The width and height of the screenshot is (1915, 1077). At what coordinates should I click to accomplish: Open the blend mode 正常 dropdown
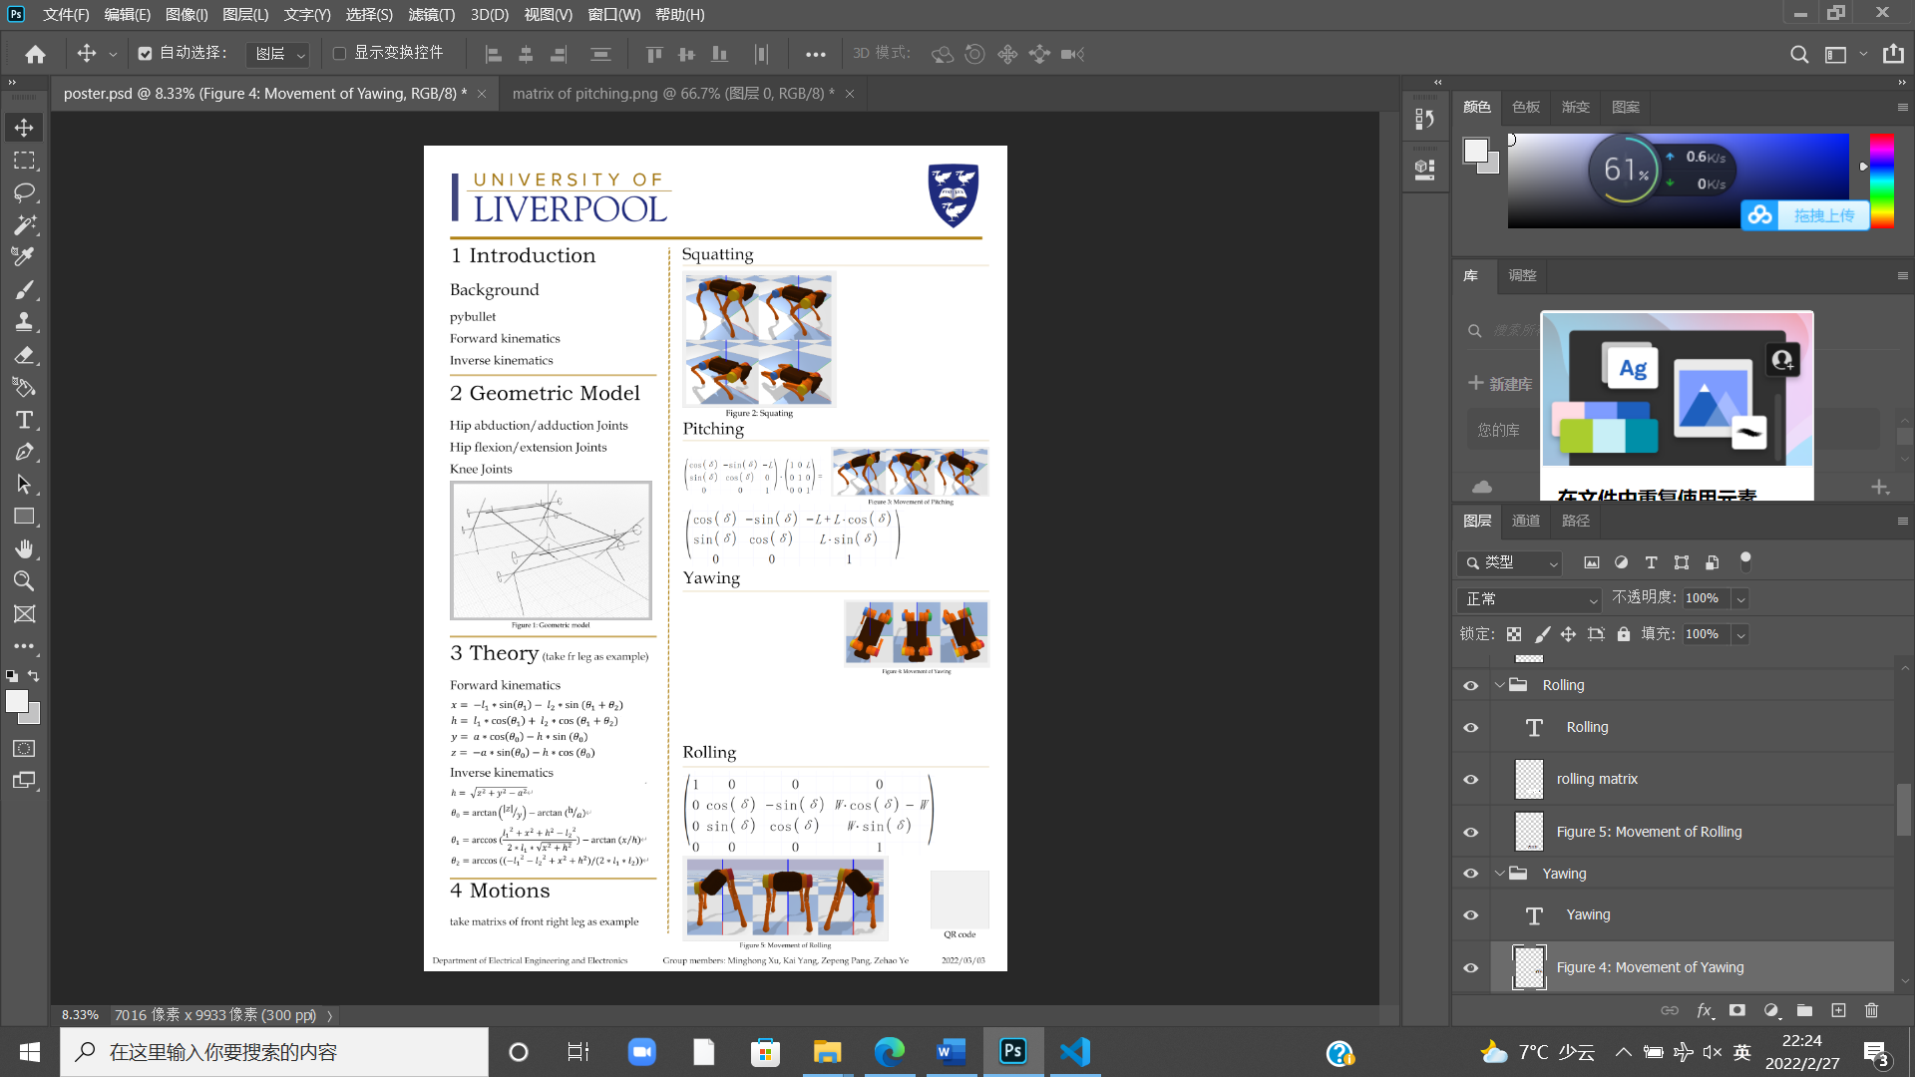click(x=1528, y=599)
